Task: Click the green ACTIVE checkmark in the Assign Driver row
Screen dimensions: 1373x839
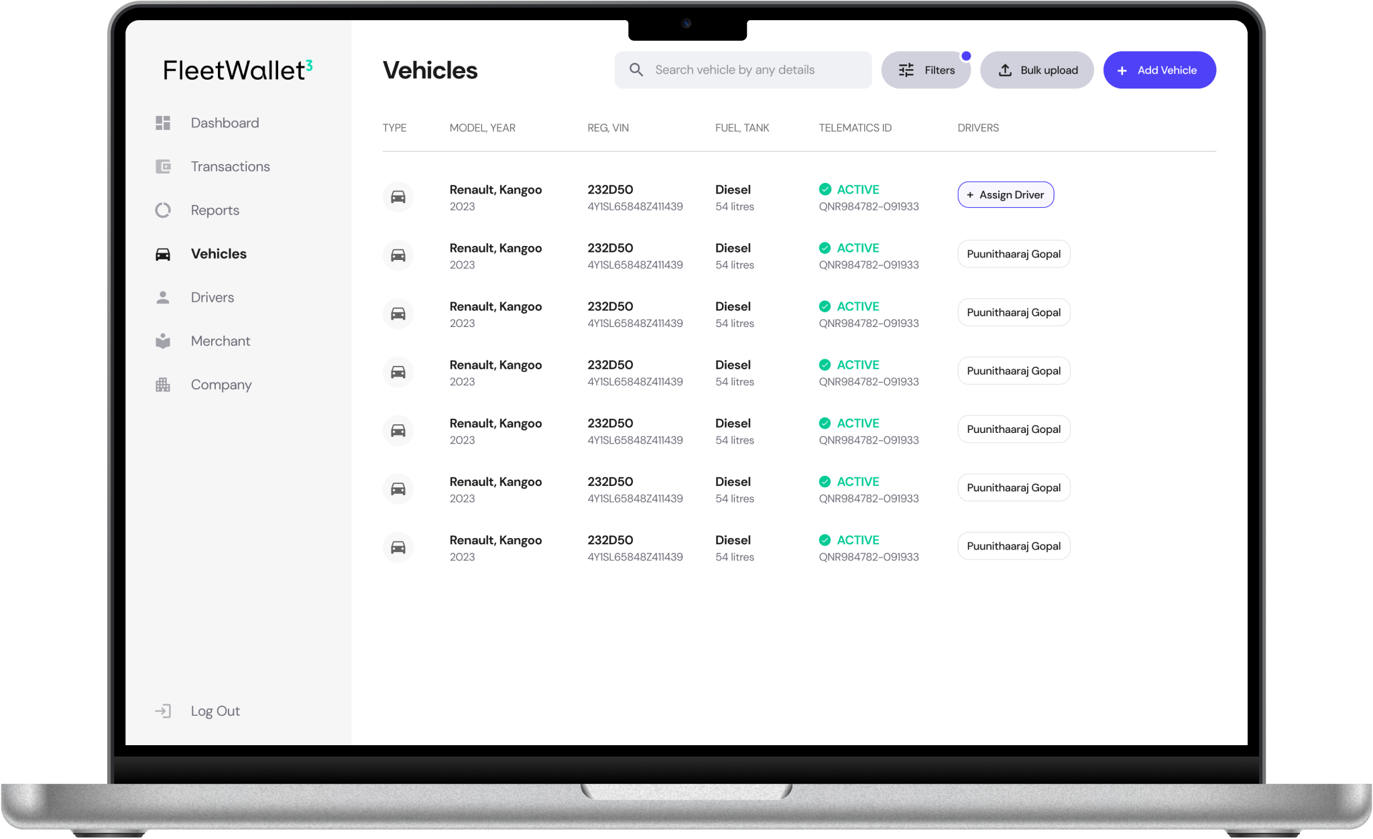Action: [825, 190]
